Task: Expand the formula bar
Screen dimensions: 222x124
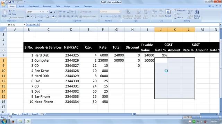Action: 221,24
